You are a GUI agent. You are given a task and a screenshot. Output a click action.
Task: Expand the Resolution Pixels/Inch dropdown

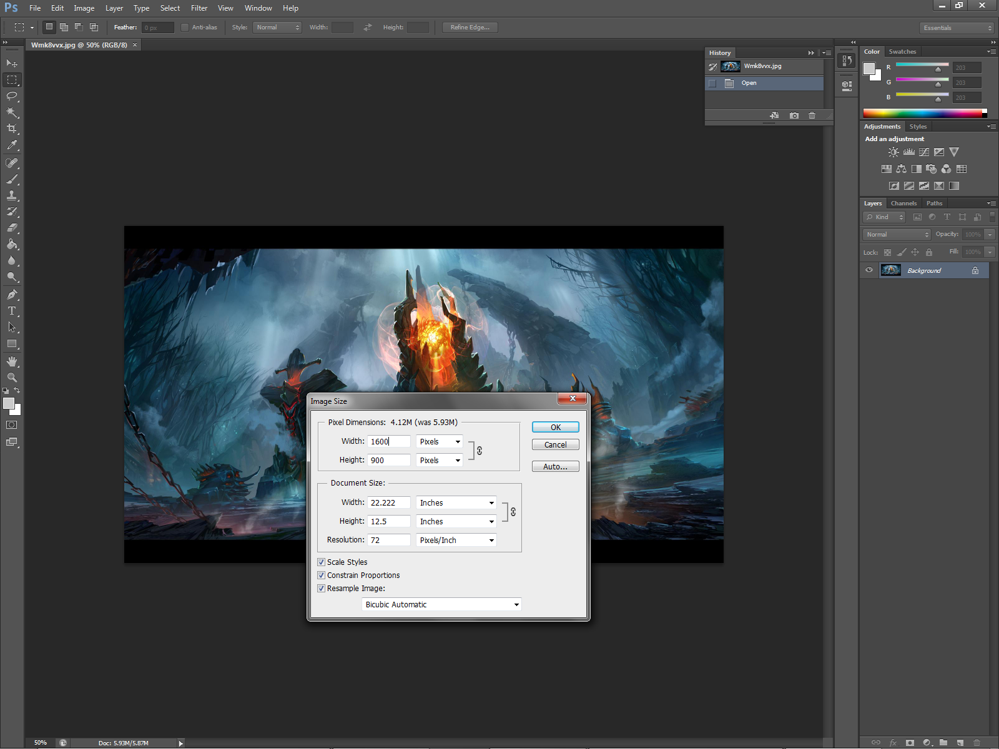456,540
